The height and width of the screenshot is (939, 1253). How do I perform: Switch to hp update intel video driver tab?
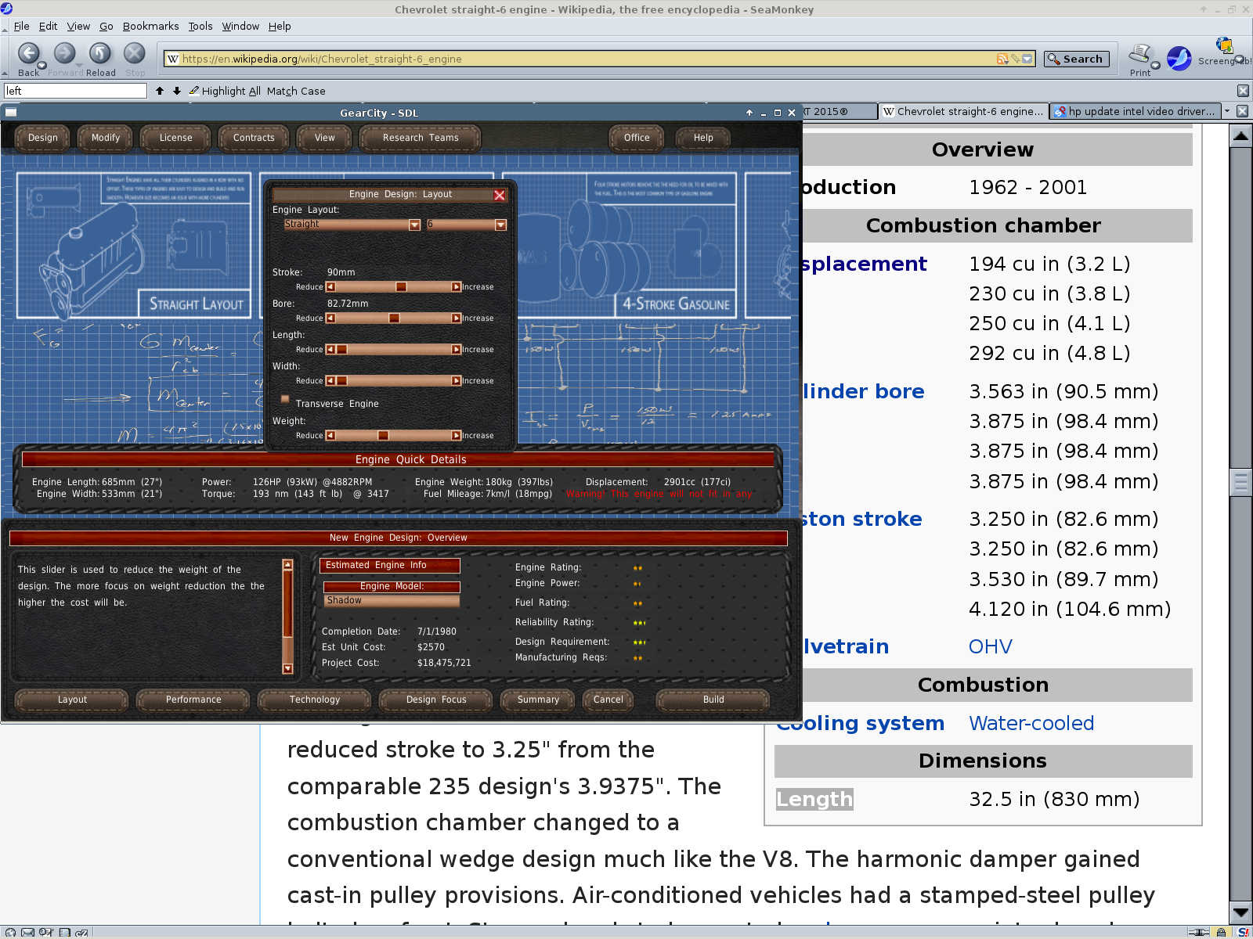(x=1134, y=111)
